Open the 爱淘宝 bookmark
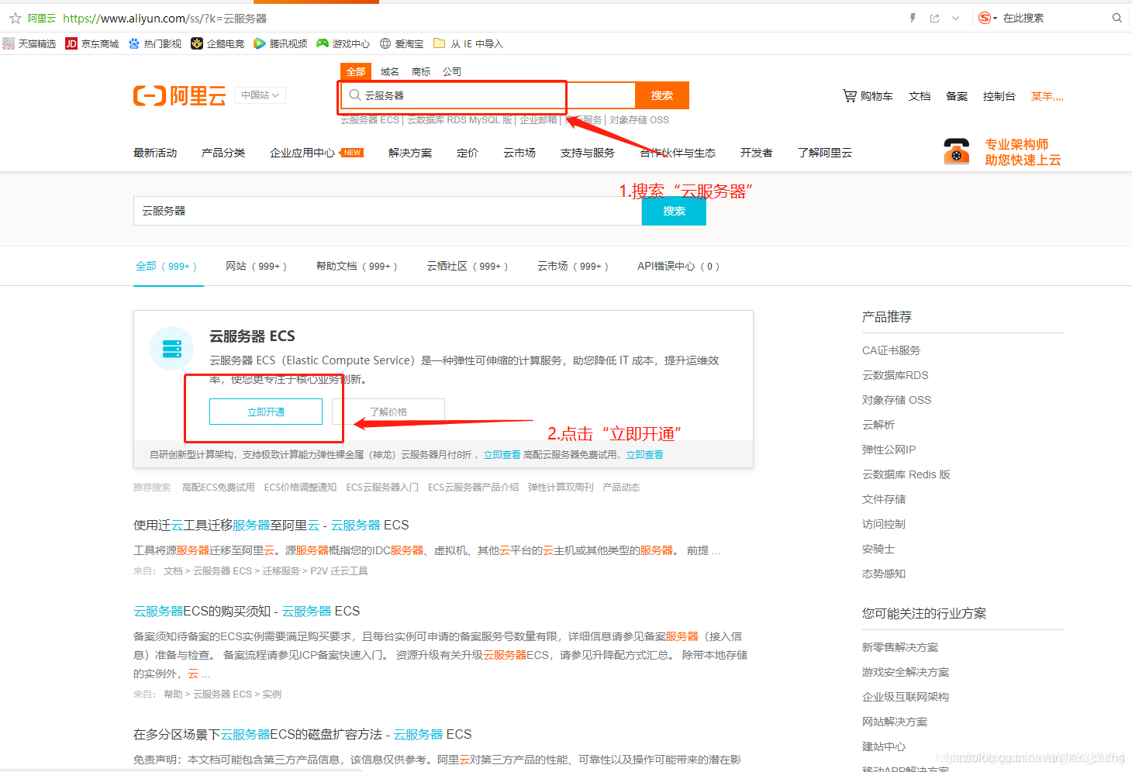 (402, 44)
